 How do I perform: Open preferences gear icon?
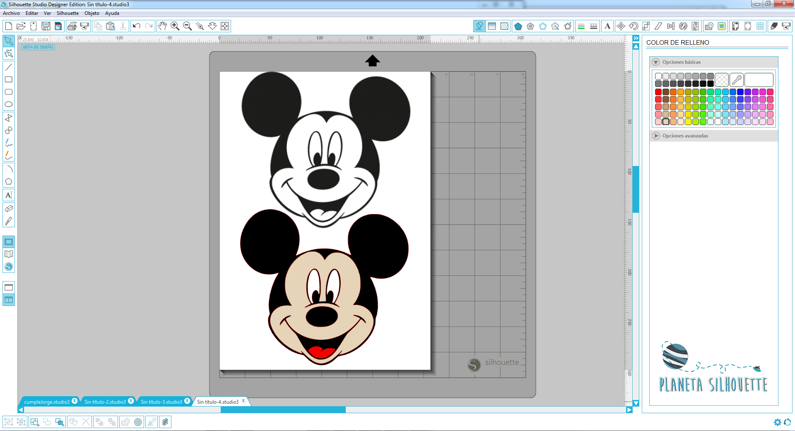click(x=777, y=422)
